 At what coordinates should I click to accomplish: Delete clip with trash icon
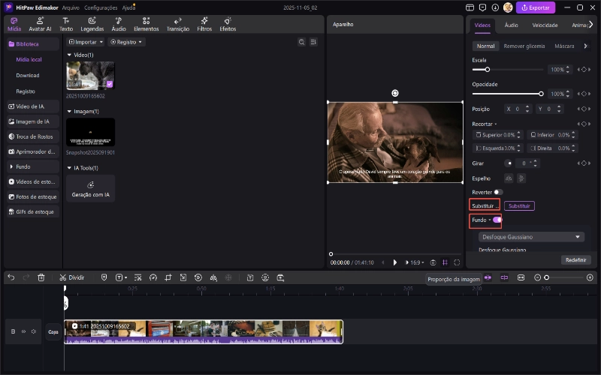point(41,277)
